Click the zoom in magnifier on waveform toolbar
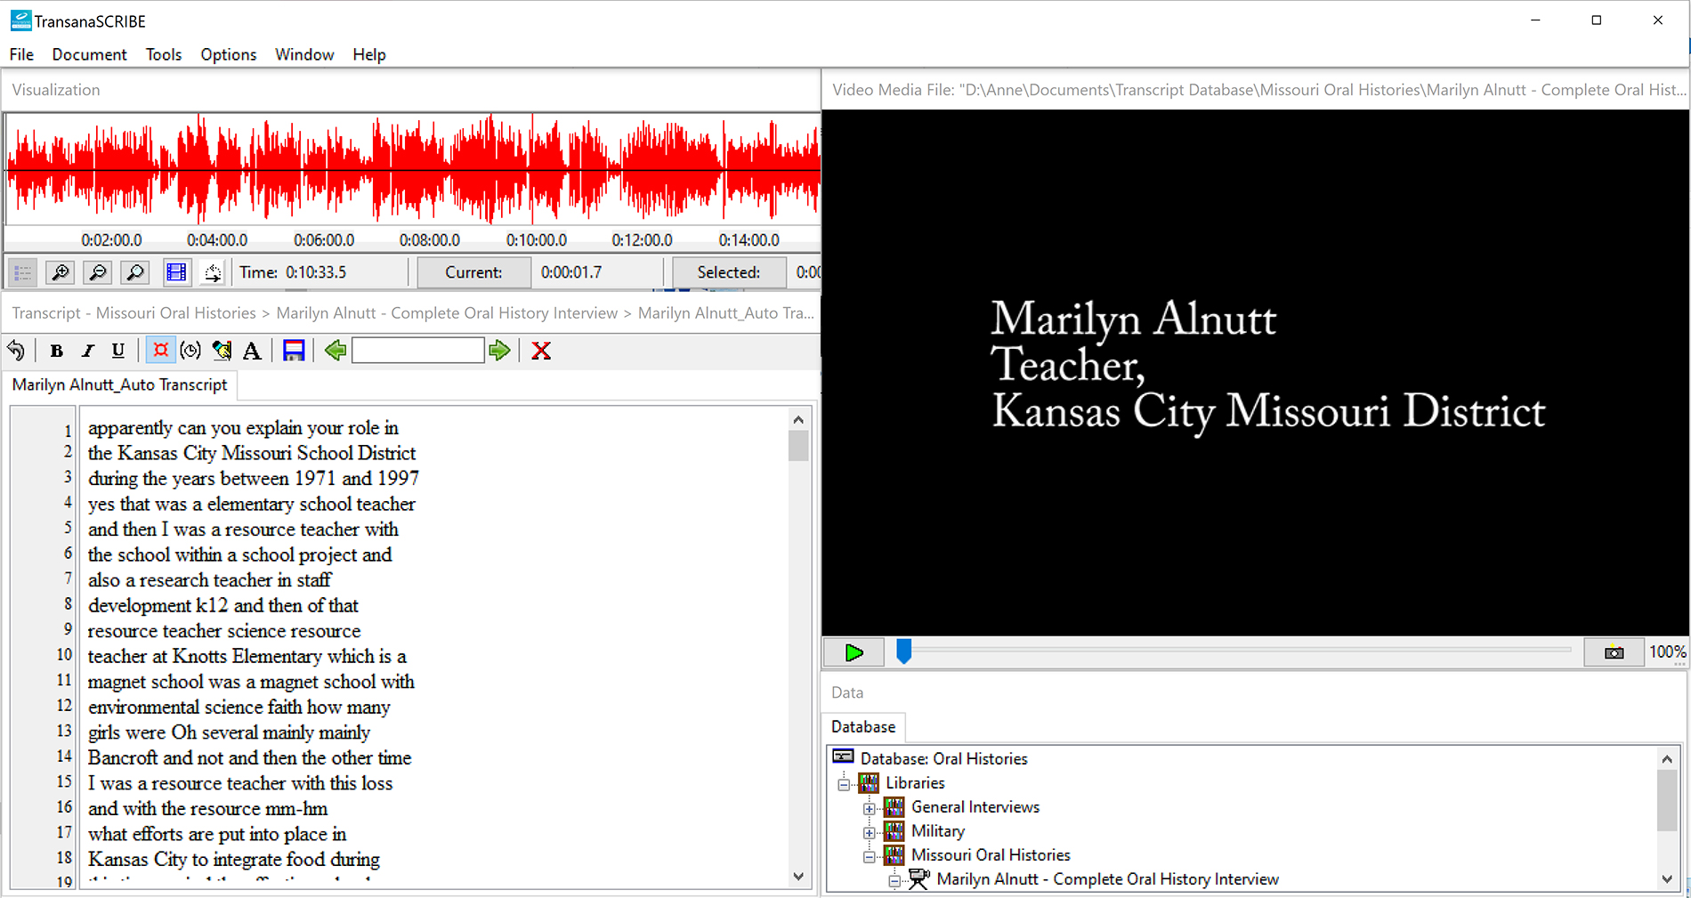The width and height of the screenshot is (1691, 898). 61,272
